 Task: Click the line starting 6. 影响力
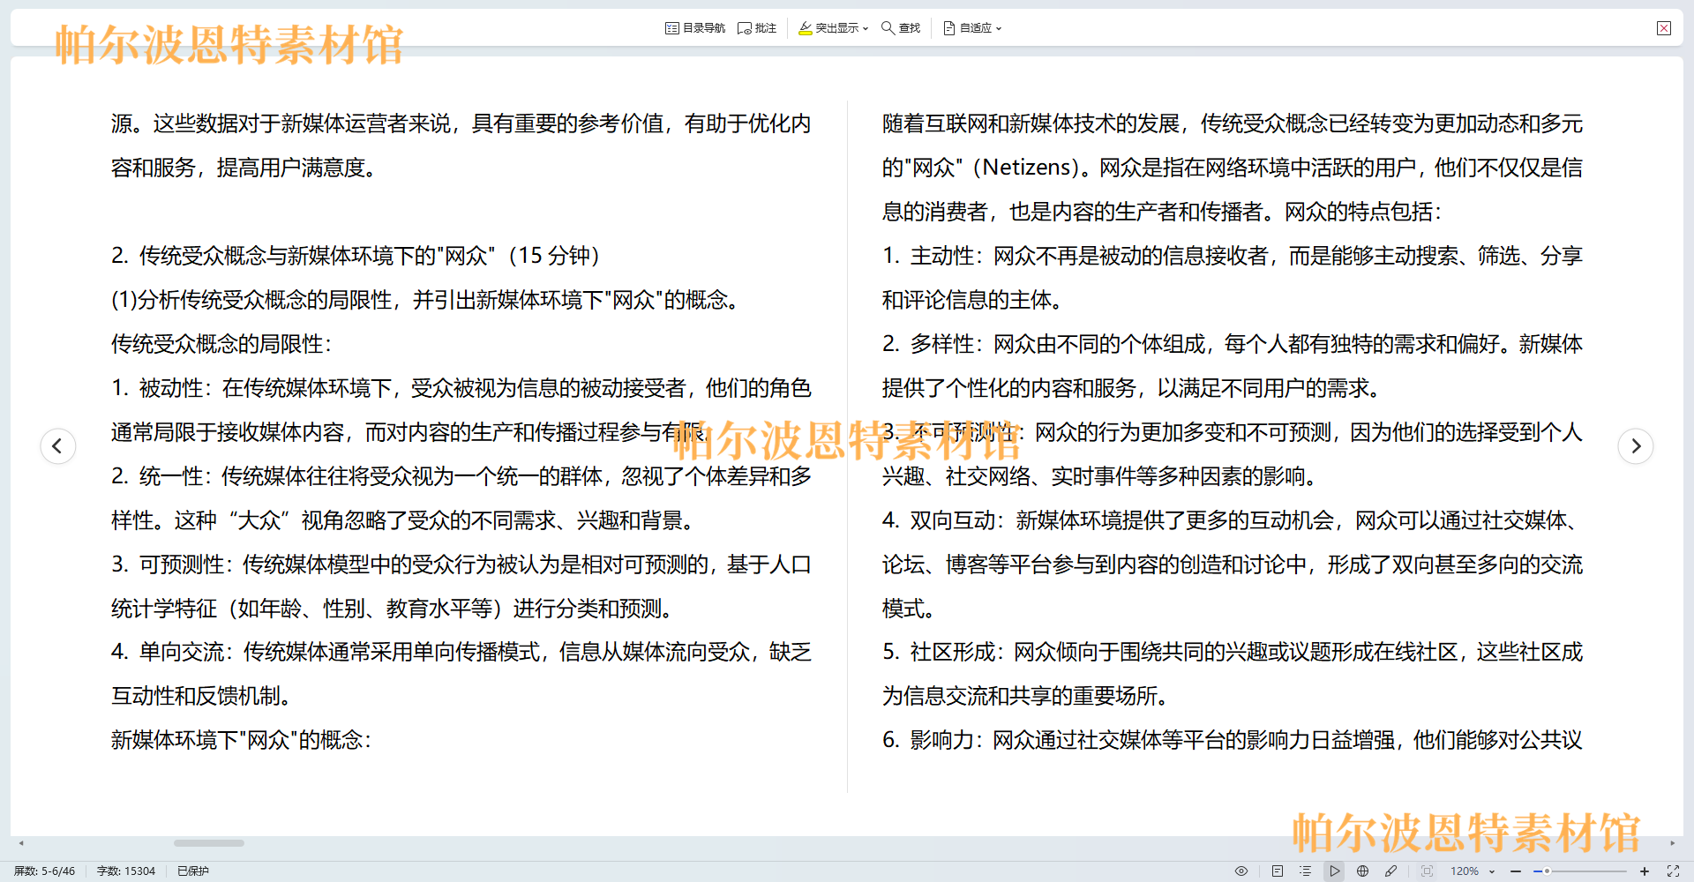click(x=1233, y=740)
